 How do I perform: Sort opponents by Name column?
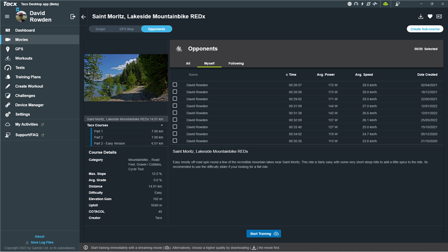tap(193, 75)
